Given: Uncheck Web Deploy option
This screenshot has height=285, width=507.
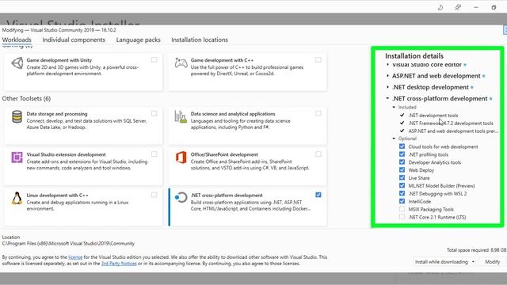Looking at the screenshot, I should click(x=402, y=169).
